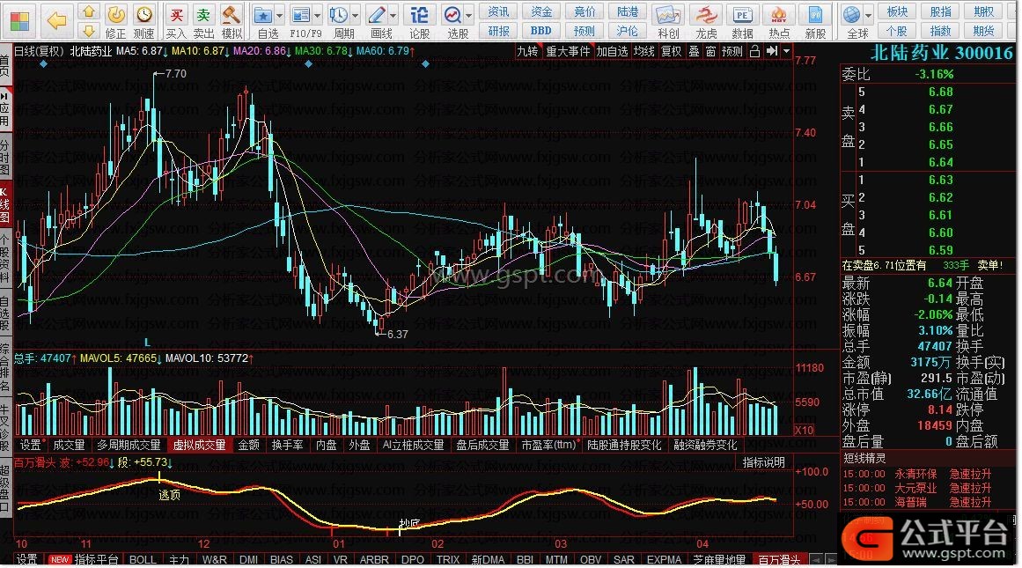Open the 指标平台 indicator platform
Viewport: 1022px width, 568px height.
(96, 559)
